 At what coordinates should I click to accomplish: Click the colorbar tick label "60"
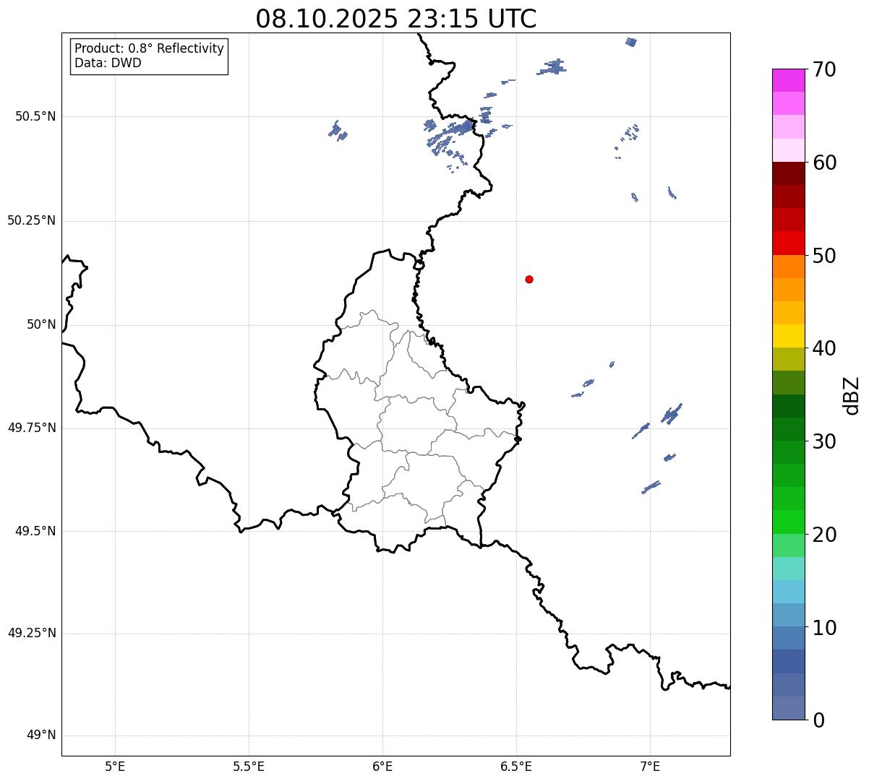click(x=825, y=163)
